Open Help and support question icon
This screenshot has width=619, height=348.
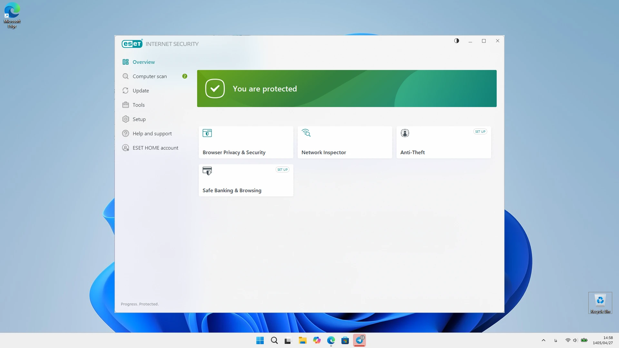coord(125,133)
